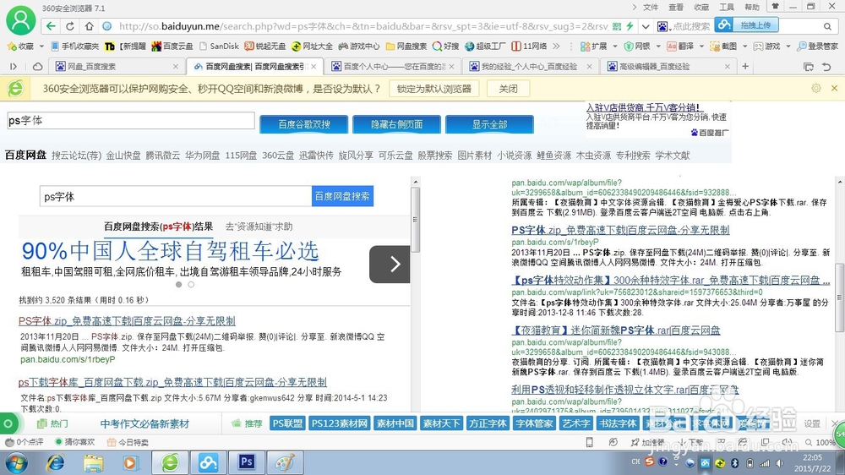The height and width of the screenshot is (475, 845).
Task: Switch to the 百度个人中心 tab
Action: [x=392, y=66]
